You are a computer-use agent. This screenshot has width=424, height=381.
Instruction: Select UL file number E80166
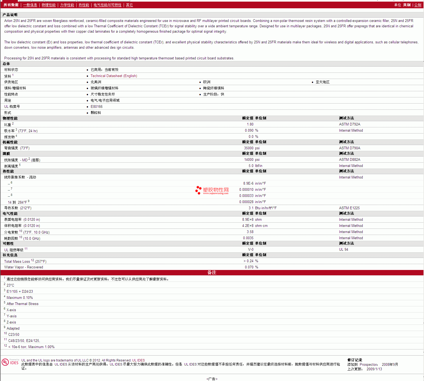(96, 106)
